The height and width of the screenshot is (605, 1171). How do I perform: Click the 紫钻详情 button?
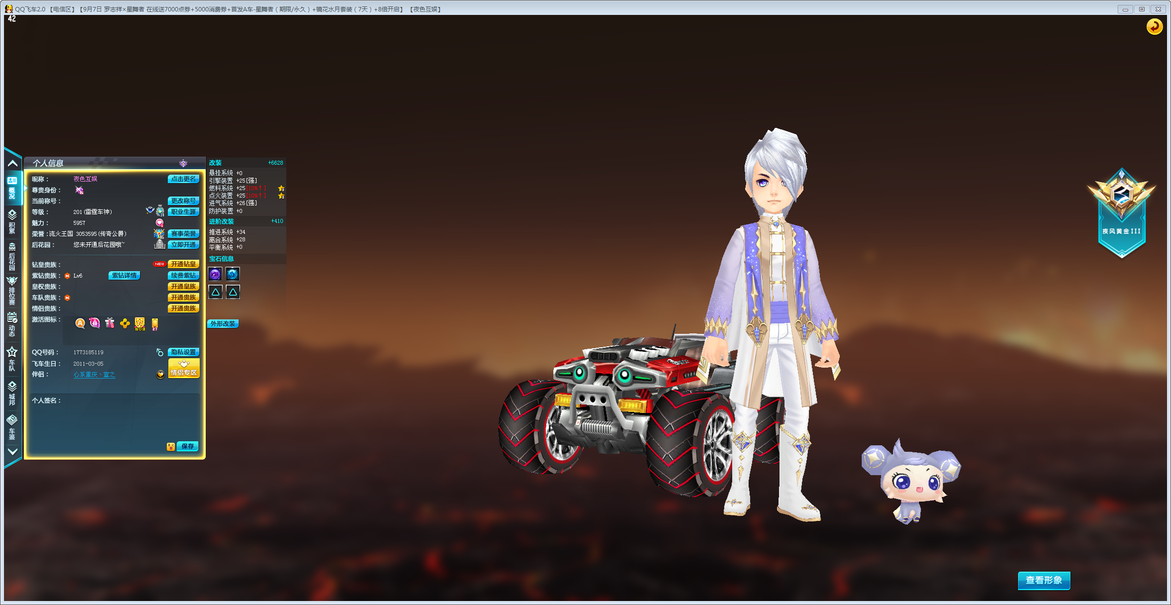point(124,276)
